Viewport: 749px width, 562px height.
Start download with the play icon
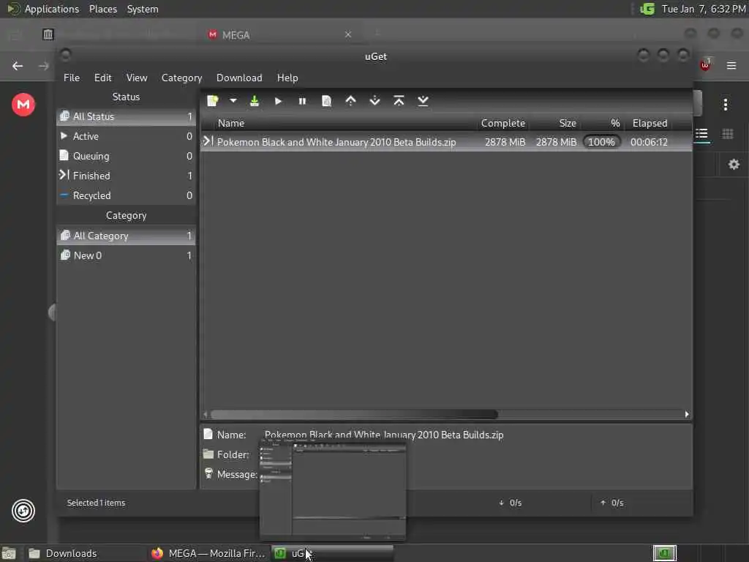click(x=278, y=101)
